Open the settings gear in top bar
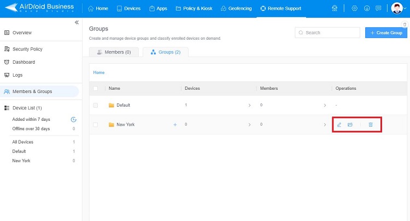The width and height of the screenshot is (410, 221). pos(354,9)
